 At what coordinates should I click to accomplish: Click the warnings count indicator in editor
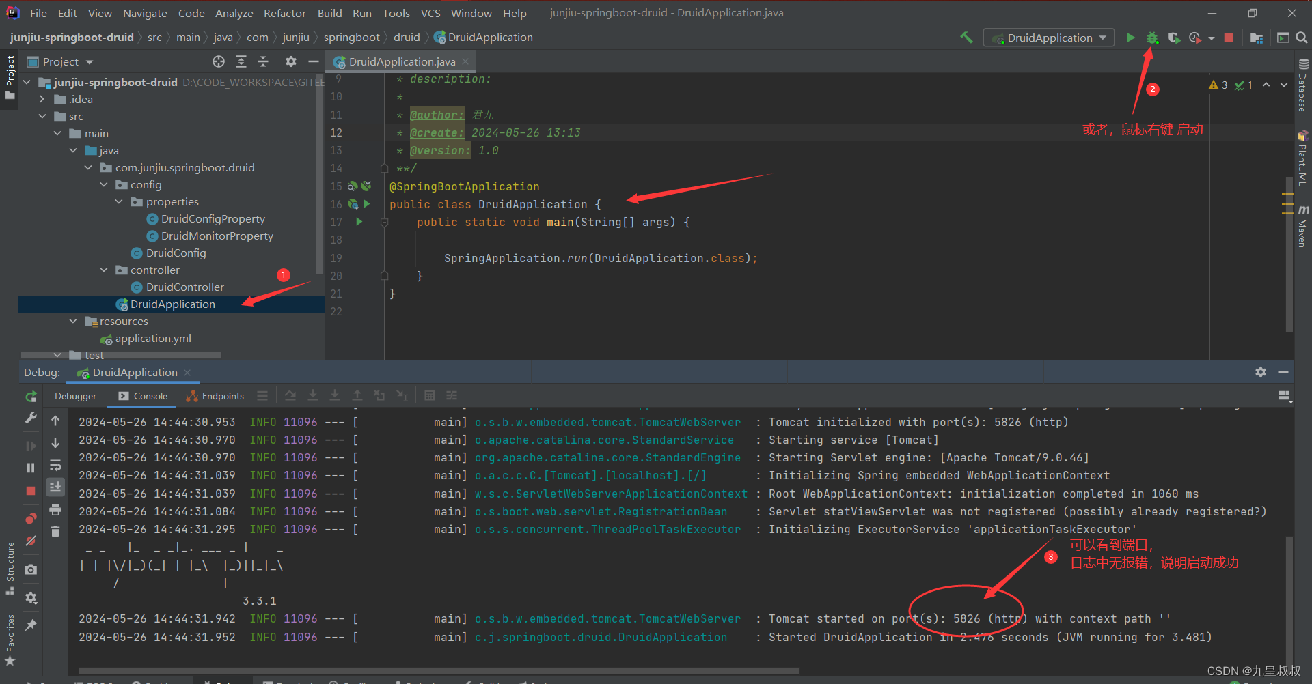(1218, 85)
